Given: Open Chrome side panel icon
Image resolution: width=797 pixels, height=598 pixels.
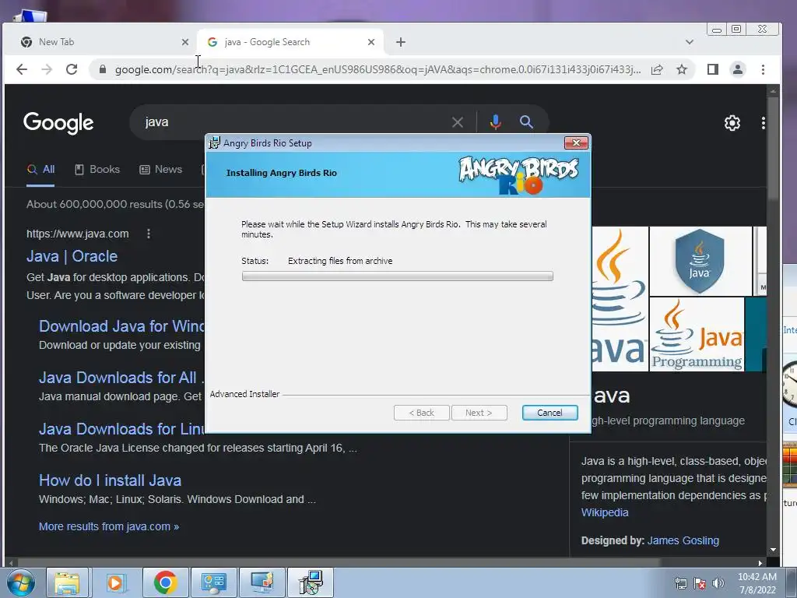Looking at the screenshot, I should pos(713,69).
